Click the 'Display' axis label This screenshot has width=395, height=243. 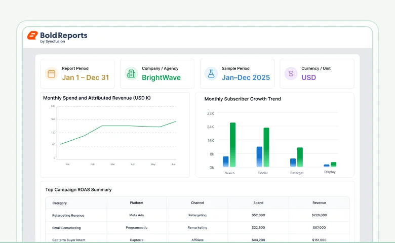(x=330, y=172)
